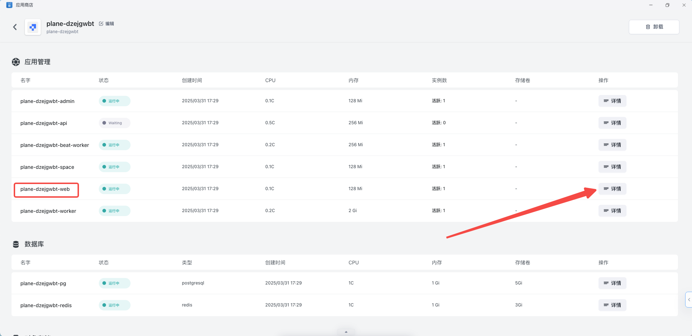Screen dimensions: 692x336
Task: Click the 3Gi storage value for redis
Action: 519,305
